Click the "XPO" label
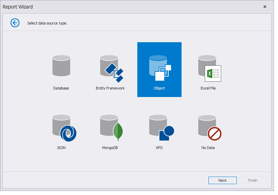This screenshot has height=195, width=278. [159, 148]
